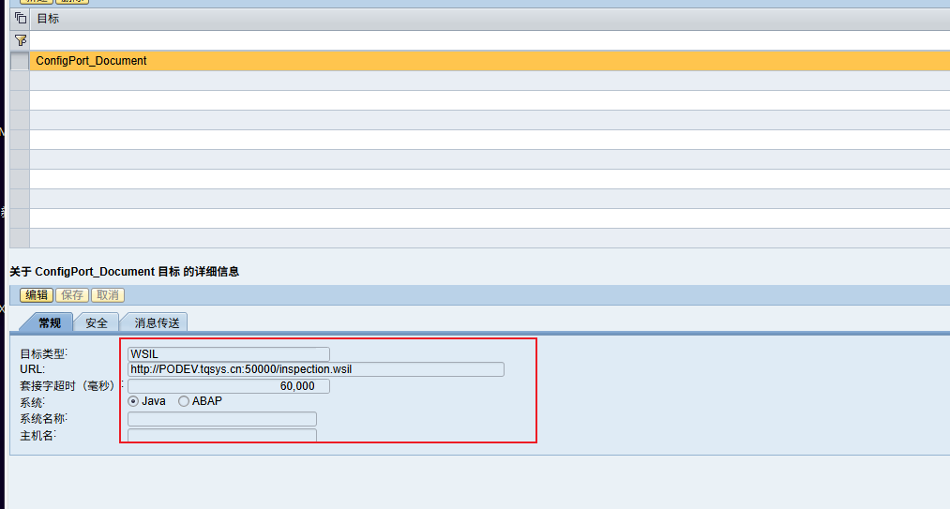950x509 pixels.
Task: Click the 保存 (Save) button
Action: coord(72,295)
